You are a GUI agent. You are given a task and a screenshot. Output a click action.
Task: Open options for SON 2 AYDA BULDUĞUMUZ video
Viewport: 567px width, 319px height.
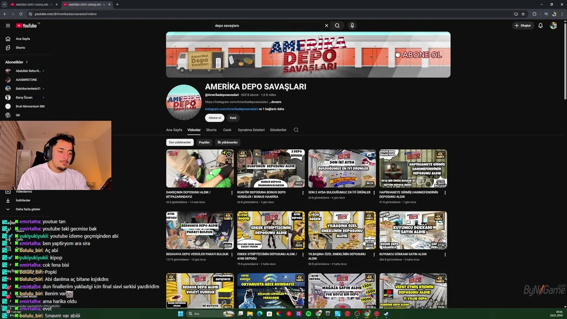point(374,193)
